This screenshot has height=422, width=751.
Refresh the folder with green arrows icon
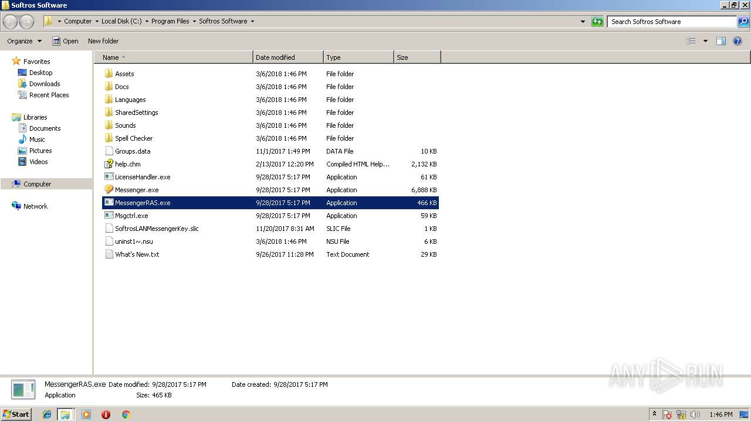click(x=597, y=22)
